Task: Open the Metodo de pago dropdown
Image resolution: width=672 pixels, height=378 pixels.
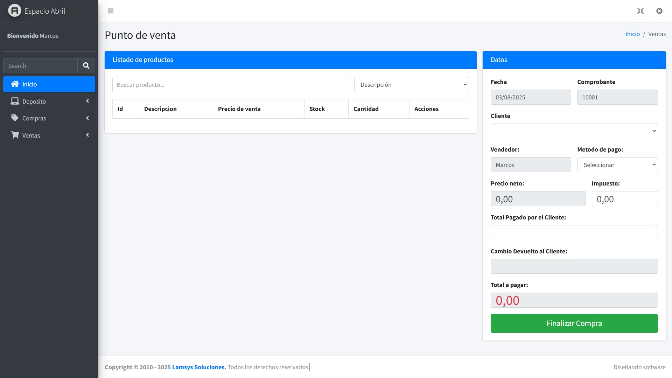Action: coord(617,165)
